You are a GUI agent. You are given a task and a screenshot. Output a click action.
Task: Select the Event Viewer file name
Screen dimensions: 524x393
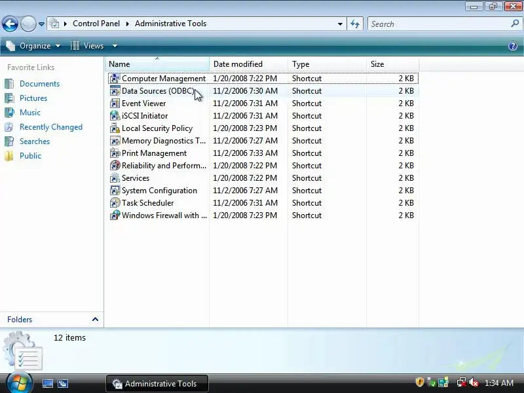click(x=143, y=103)
